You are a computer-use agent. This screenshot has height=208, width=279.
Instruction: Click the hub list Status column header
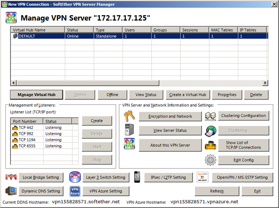coord(79,30)
